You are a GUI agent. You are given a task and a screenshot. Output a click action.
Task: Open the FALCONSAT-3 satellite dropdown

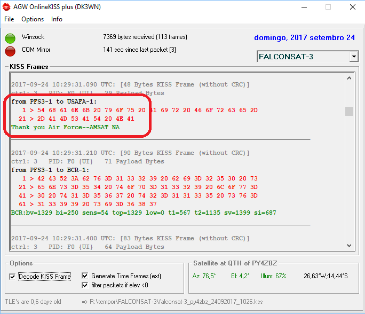click(354, 57)
